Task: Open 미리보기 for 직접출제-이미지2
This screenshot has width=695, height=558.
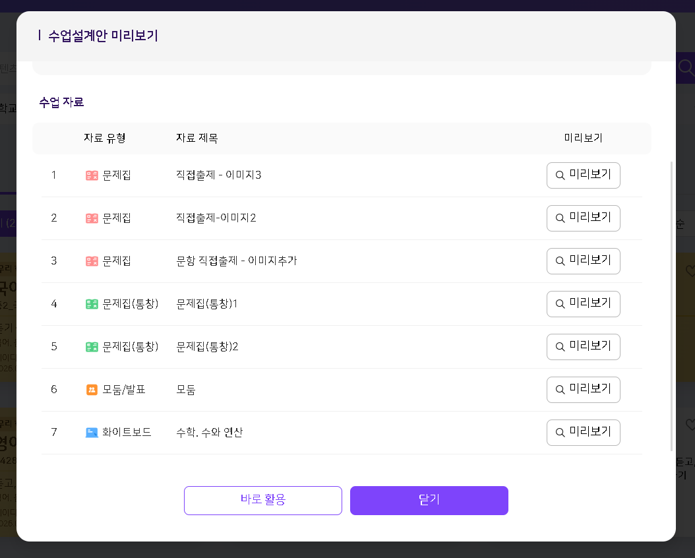Action: [583, 218]
